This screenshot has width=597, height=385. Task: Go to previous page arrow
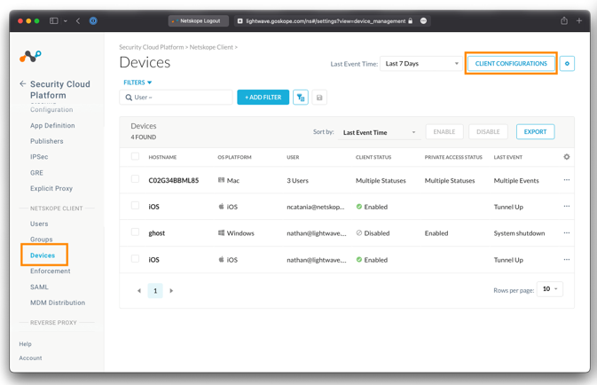(x=139, y=291)
